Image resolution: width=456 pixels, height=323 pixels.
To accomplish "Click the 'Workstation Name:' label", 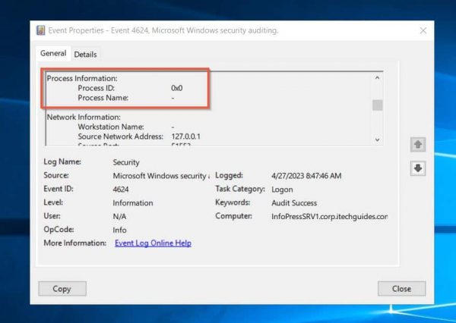I will pyautogui.click(x=111, y=127).
